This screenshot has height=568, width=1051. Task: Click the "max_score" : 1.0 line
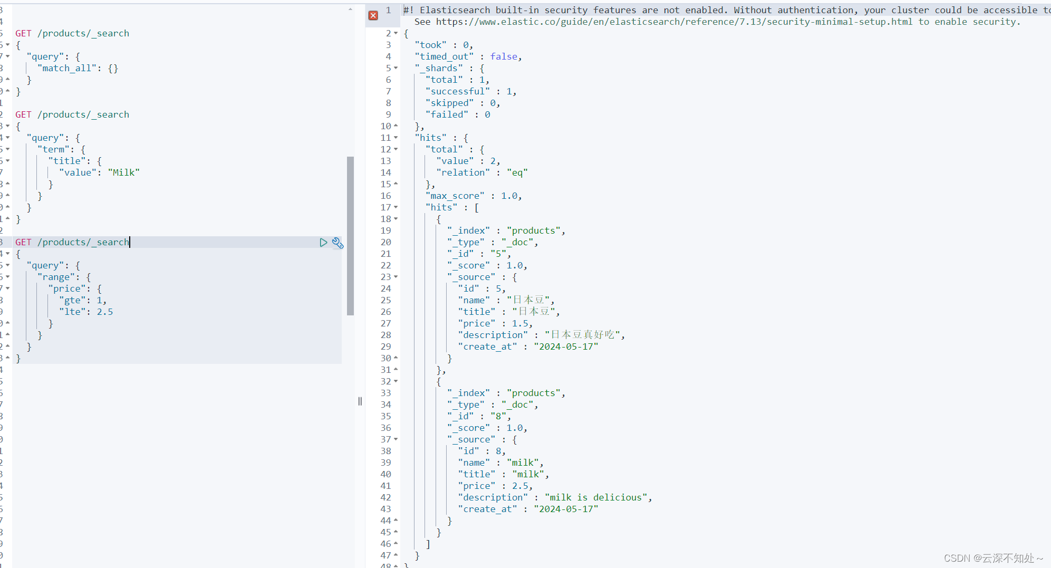pos(474,196)
